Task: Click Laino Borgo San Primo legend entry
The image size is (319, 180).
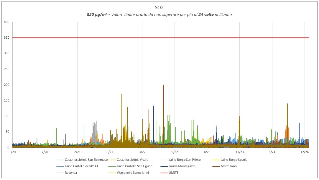Action: (185, 160)
